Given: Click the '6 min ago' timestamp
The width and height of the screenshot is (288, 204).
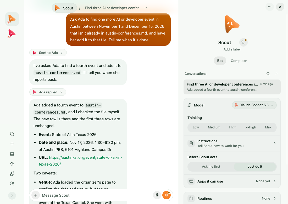Looking at the screenshot, I should [267, 84].
